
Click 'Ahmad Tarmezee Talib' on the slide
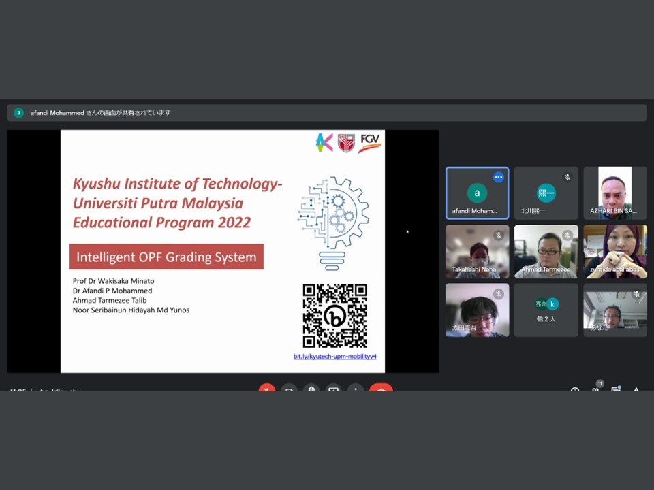(110, 300)
